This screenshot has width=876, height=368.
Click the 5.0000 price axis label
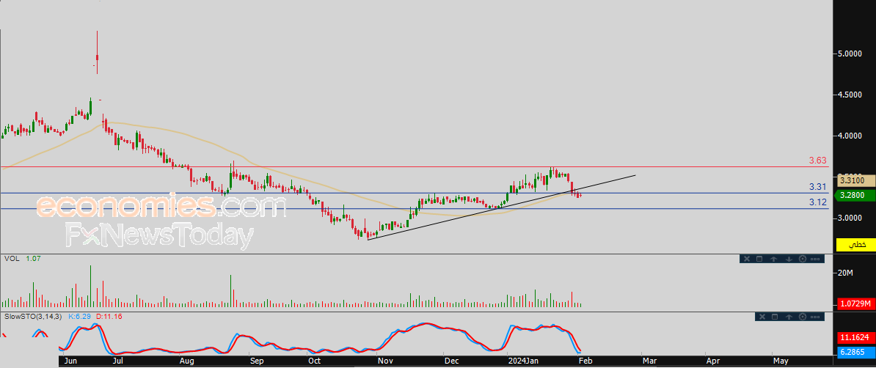[849, 54]
